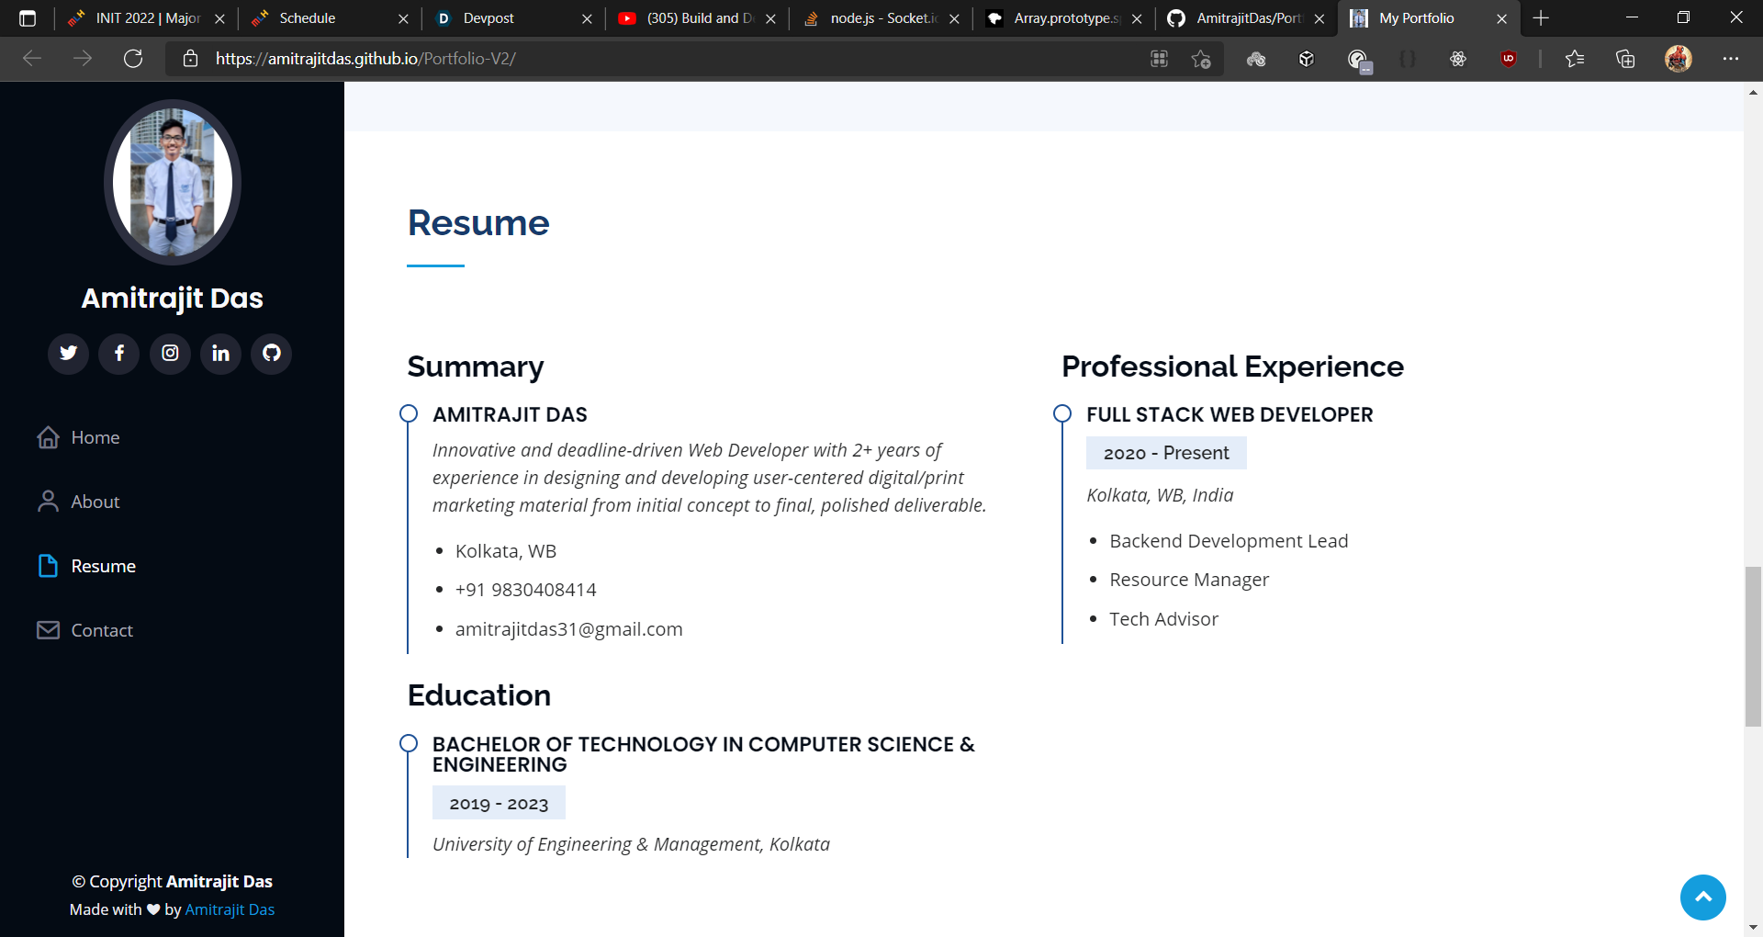Open the Amitrajit Das footer link
Screen dimensions: 1763x937
pyautogui.click(x=230, y=909)
